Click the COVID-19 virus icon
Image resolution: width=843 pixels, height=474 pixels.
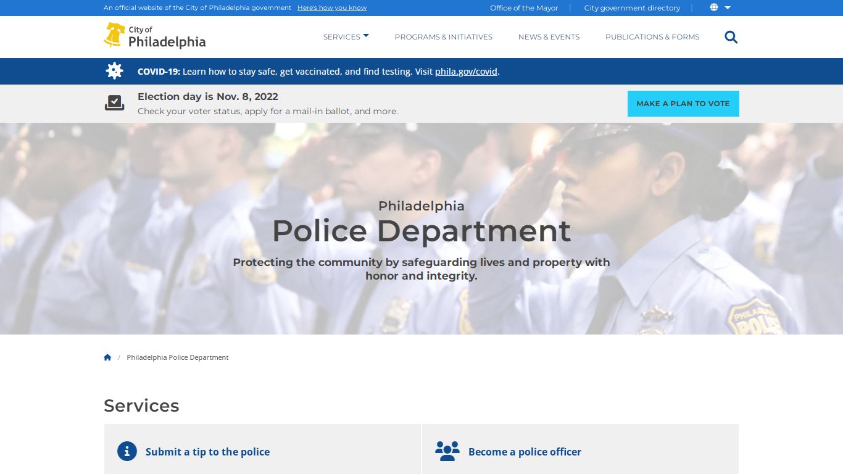click(x=114, y=71)
